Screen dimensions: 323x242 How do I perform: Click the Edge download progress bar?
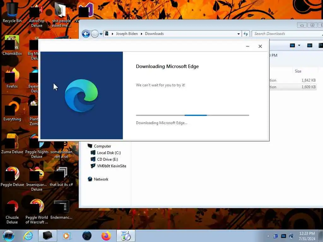[x=192, y=115]
